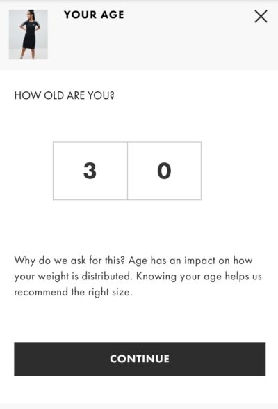This screenshot has width=278, height=409.
Task: Focus the tens digit field of the age
Action: pos(90,171)
